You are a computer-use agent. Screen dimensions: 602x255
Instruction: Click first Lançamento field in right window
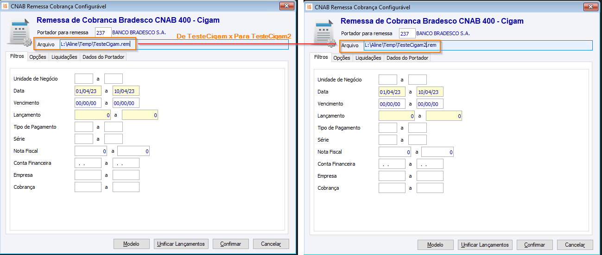click(397, 116)
